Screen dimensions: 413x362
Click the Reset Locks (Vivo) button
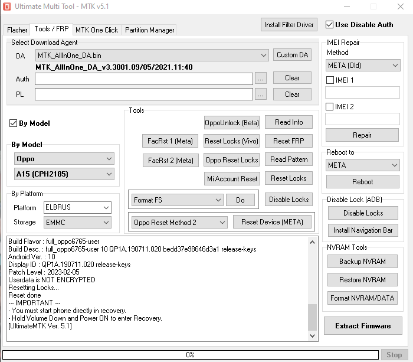point(231,141)
